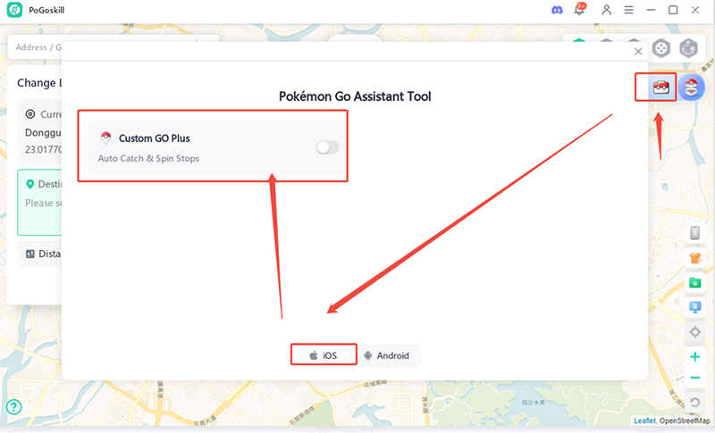The image size is (715, 433).
Task: Click the Distance row icon
Action: click(30, 254)
